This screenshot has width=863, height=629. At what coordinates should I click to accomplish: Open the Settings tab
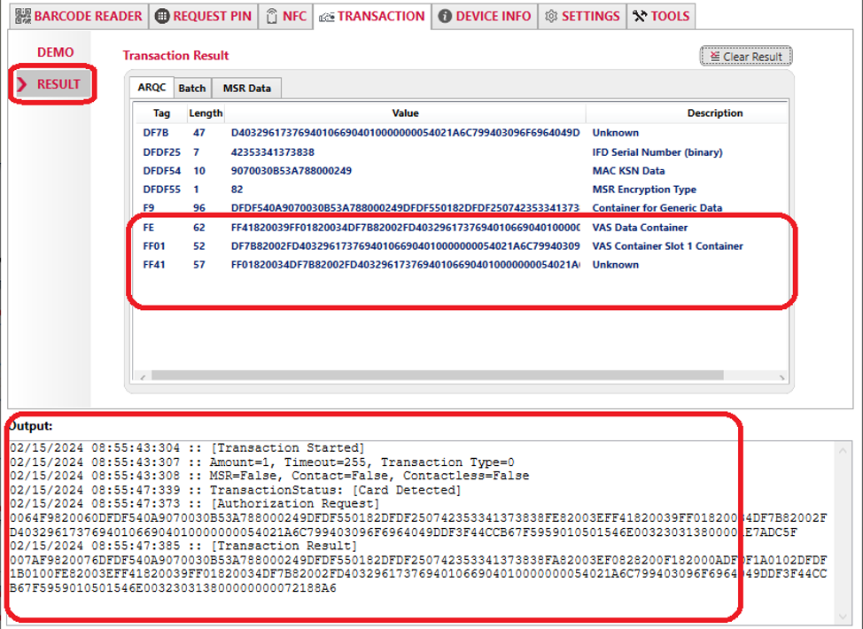click(x=582, y=17)
